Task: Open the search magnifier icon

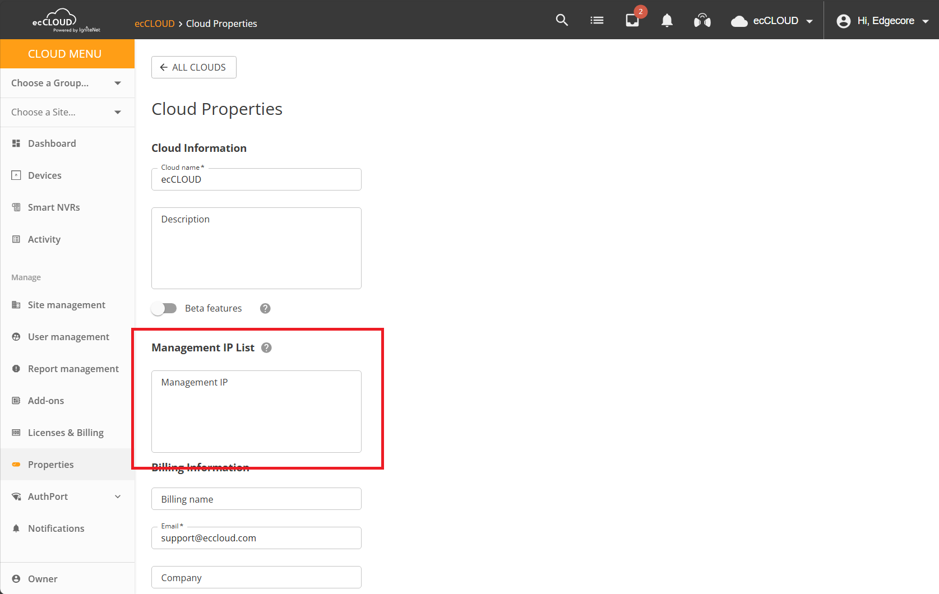Action: pos(562,20)
